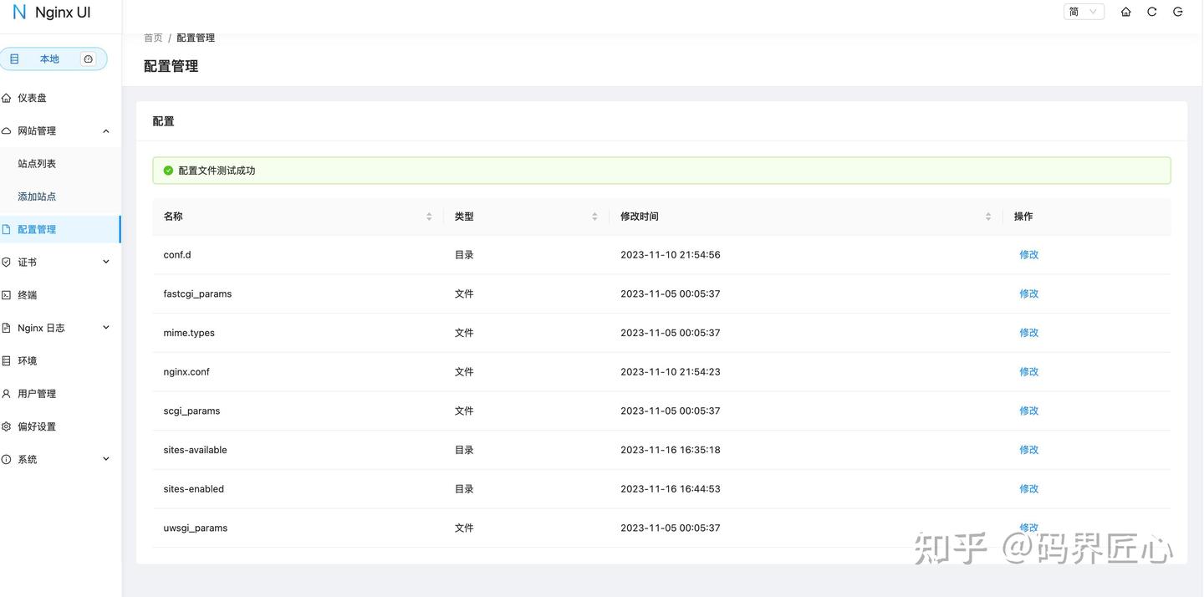Viewport: 1204px width, 597px height.
Task: Open 首页 from the breadcrumb
Action: click(152, 37)
